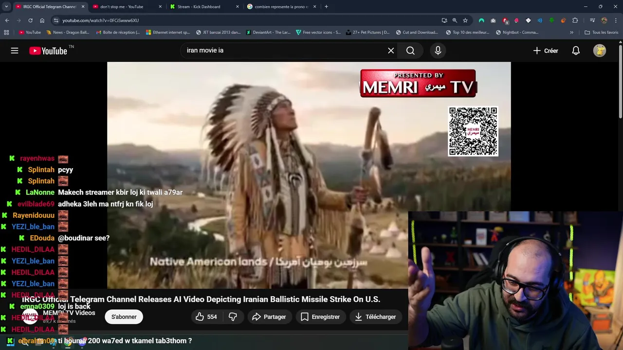This screenshot has width=623, height=350.
Task: Click the teal arc extension icon
Action: tap(481, 20)
